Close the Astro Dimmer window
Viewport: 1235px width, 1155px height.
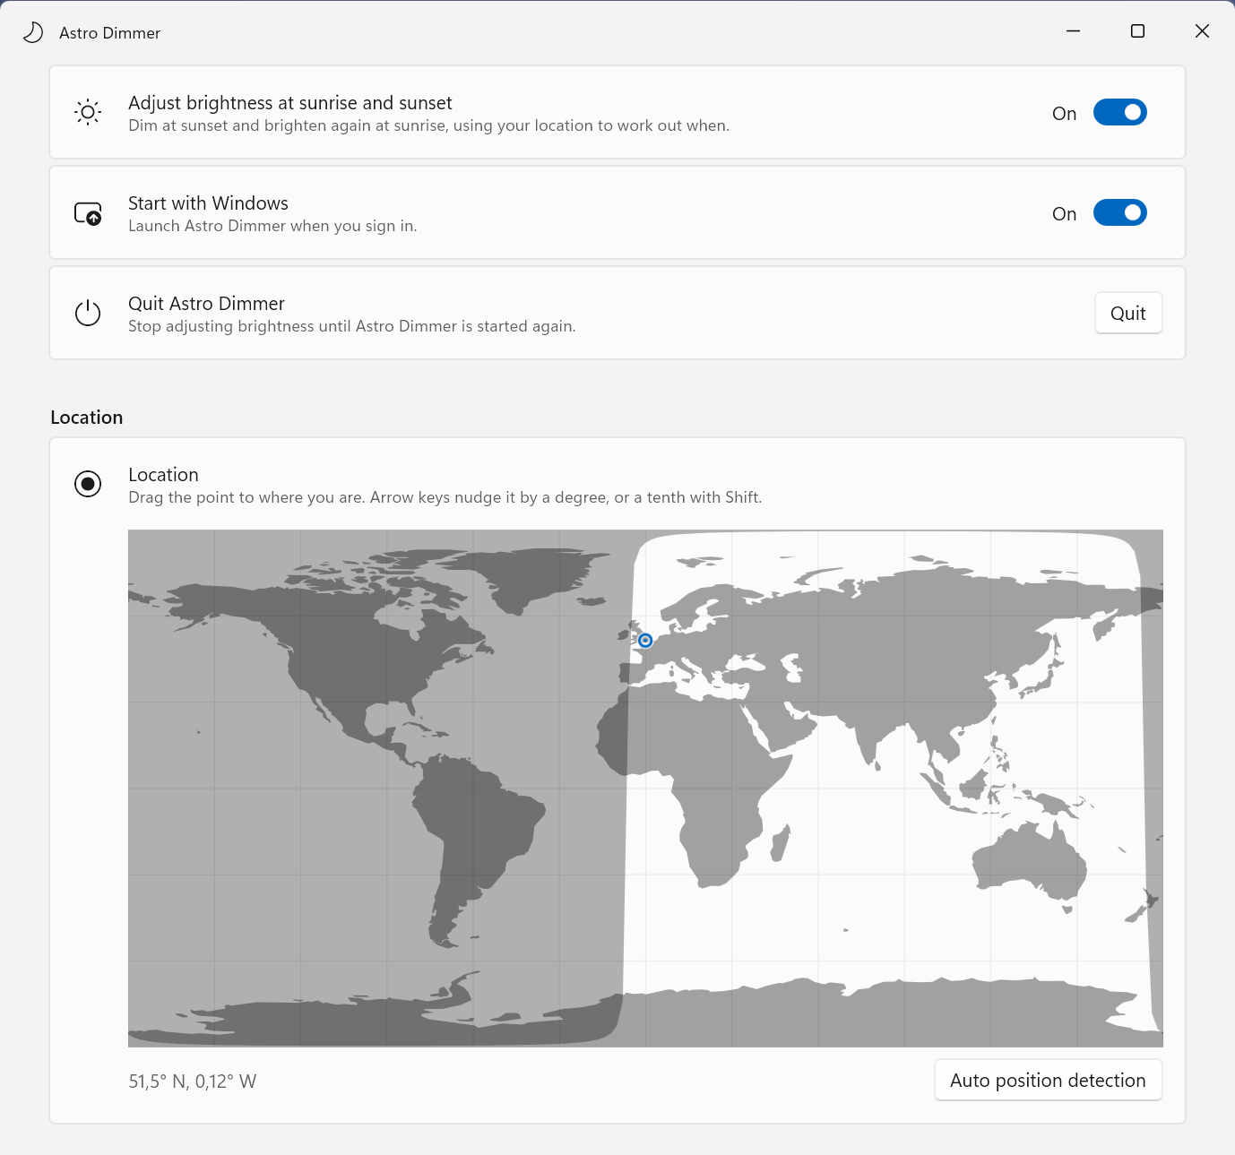coord(1203,31)
